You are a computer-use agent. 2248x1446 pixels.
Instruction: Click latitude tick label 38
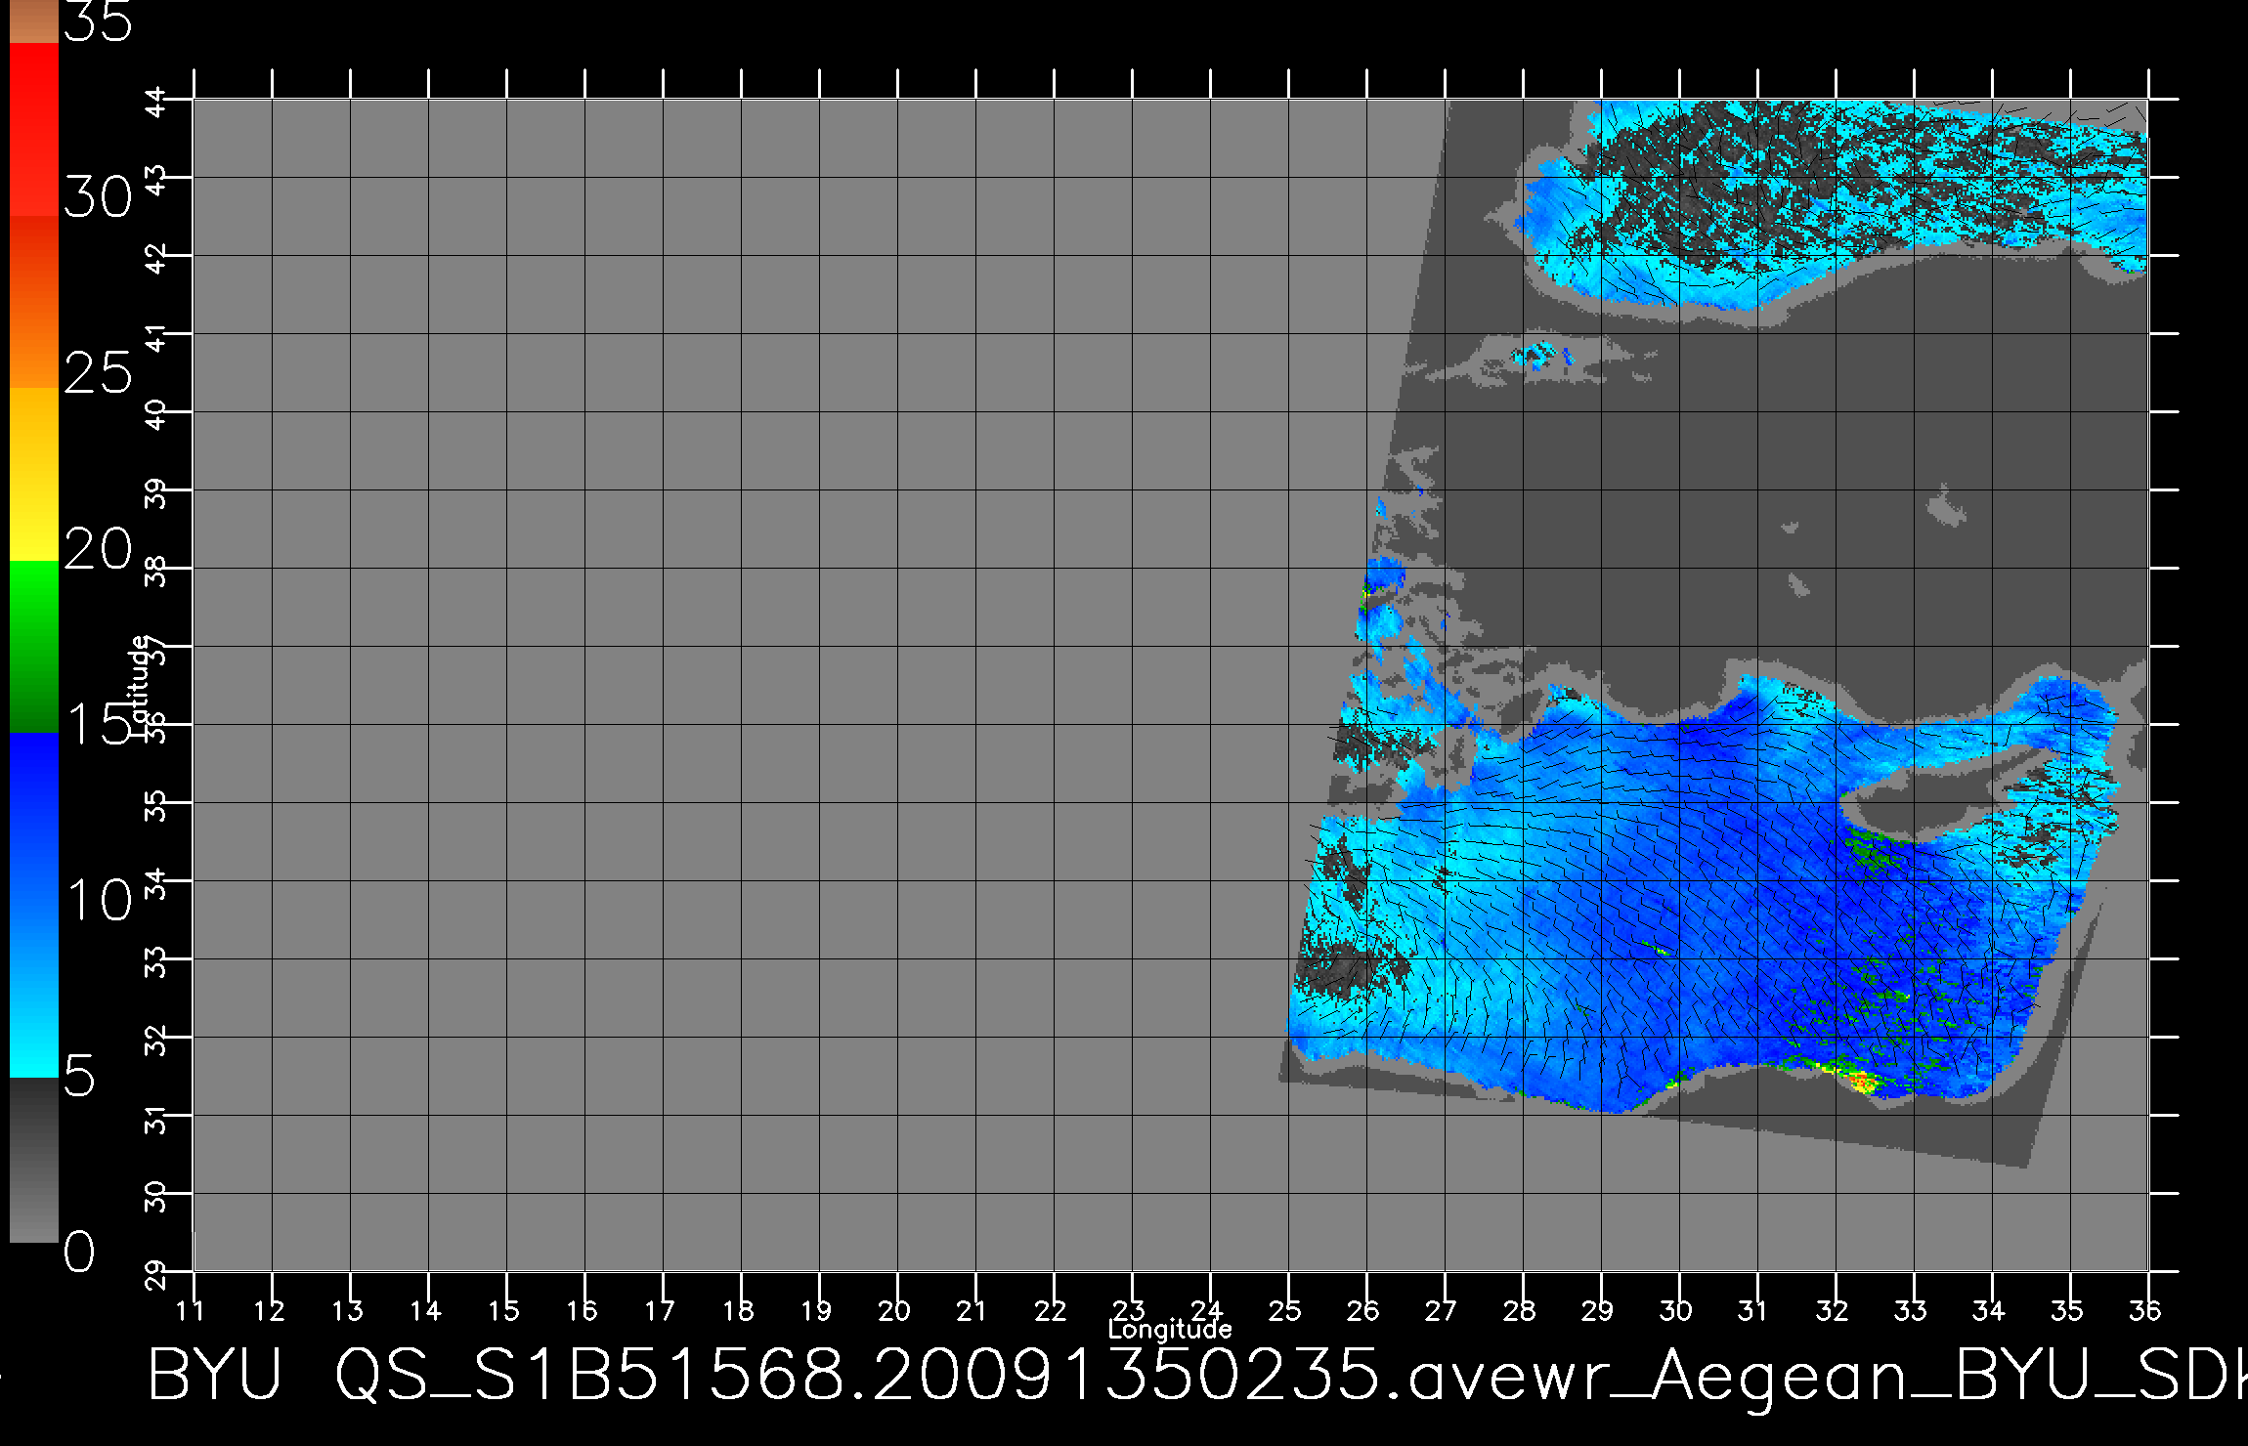pos(156,571)
